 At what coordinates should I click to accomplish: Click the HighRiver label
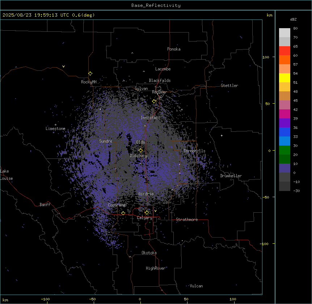(155, 268)
